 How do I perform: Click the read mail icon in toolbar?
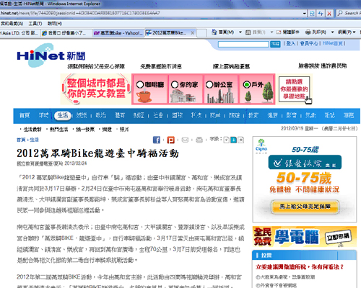point(279,32)
